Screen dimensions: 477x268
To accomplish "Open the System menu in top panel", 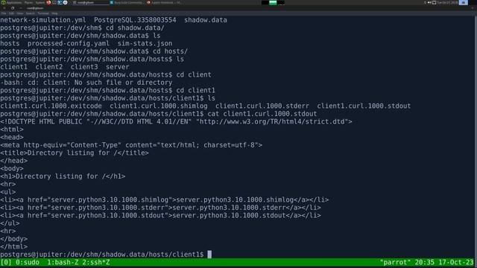I will [40, 2].
